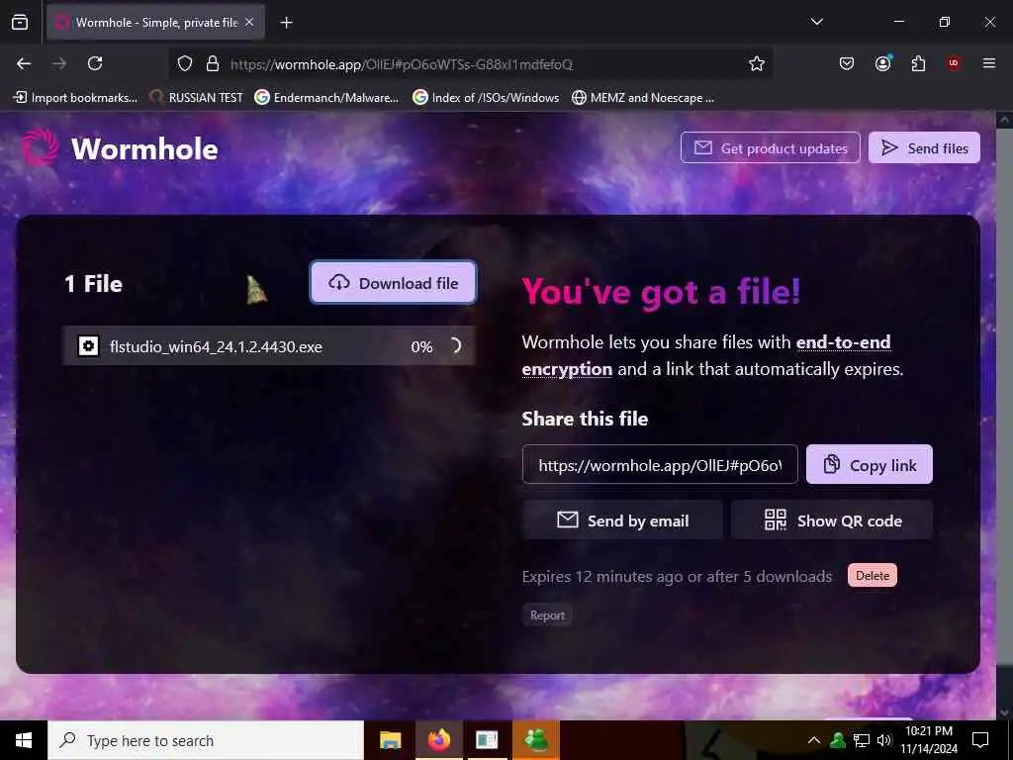This screenshot has width=1013, height=760.
Task: Open the end-to-end encryption link
Action: pyautogui.click(x=706, y=355)
